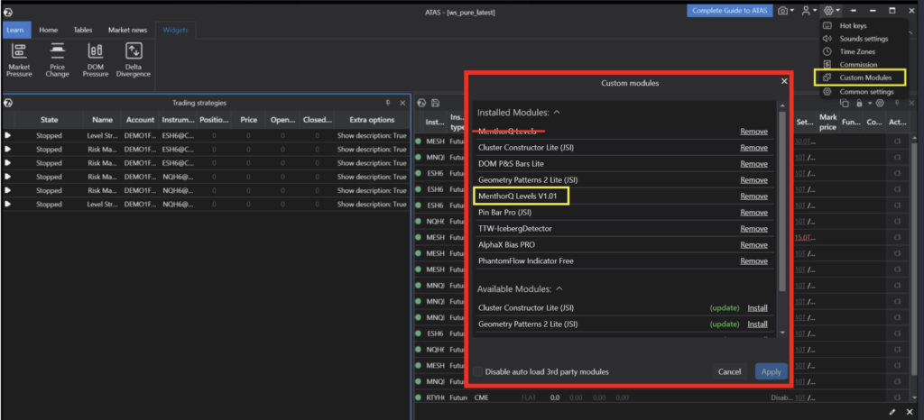Open the main settings gear dropdown

point(832,11)
